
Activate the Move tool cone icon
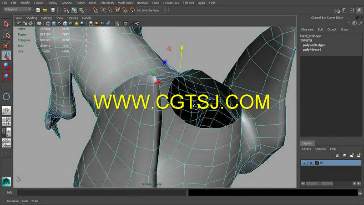coord(6,56)
